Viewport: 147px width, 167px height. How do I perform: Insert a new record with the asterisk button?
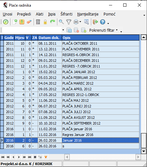coord(35,157)
